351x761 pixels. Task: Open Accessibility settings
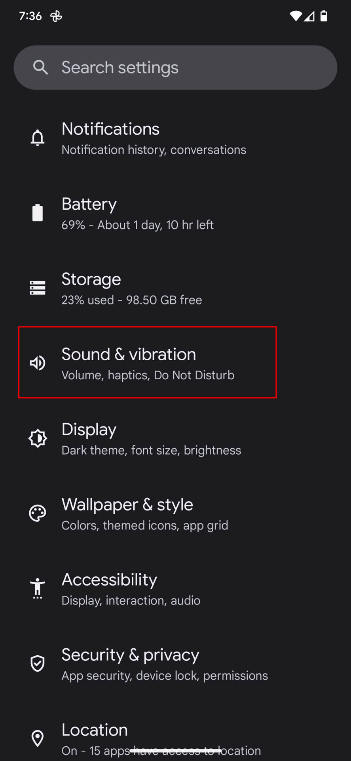(131, 589)
